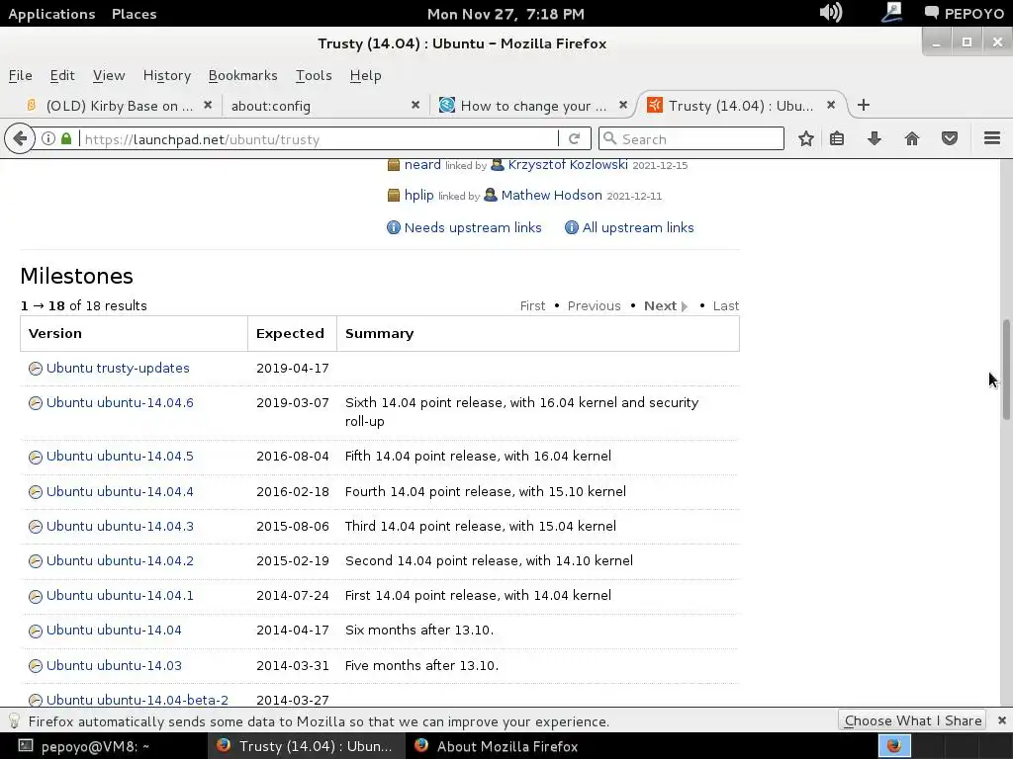Show bookmarks list icon in toolbar

coord(837,138)
